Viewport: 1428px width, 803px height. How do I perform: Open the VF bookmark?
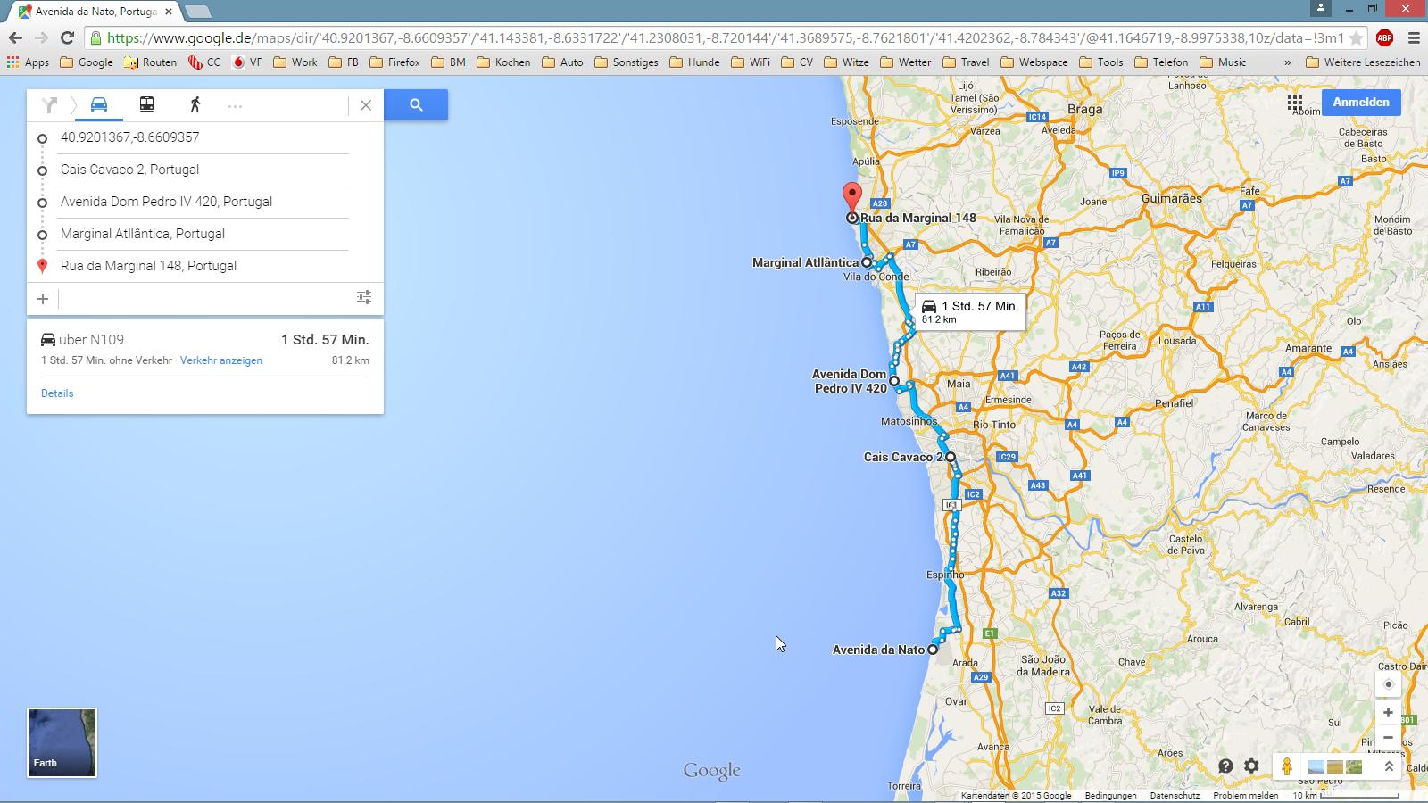pos(247,62)
